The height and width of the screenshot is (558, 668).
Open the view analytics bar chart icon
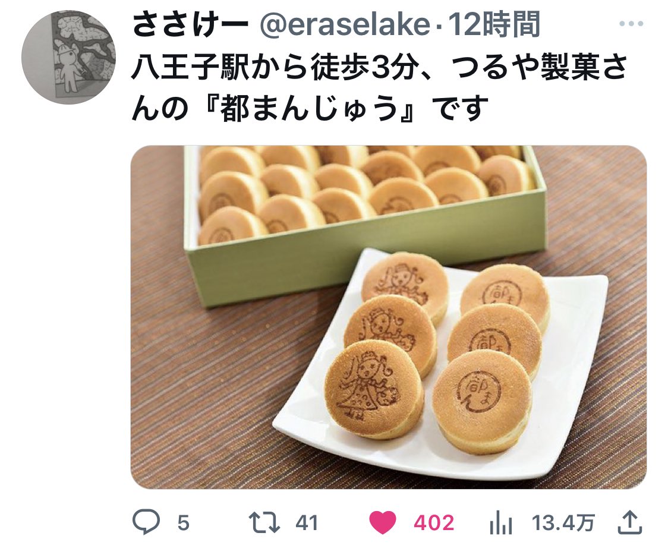(500, 523)
